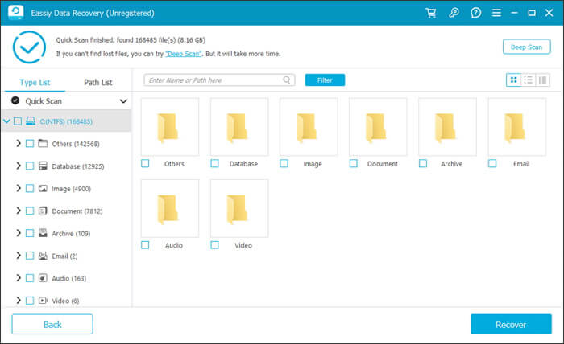Click the Database icon in tree

click(43, 166)
